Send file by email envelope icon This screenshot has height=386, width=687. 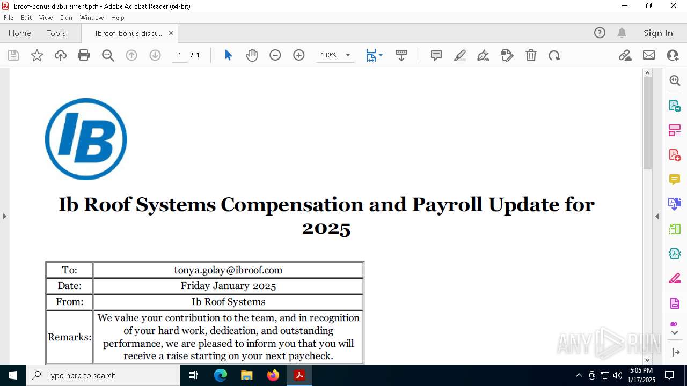tap(649, 55)
